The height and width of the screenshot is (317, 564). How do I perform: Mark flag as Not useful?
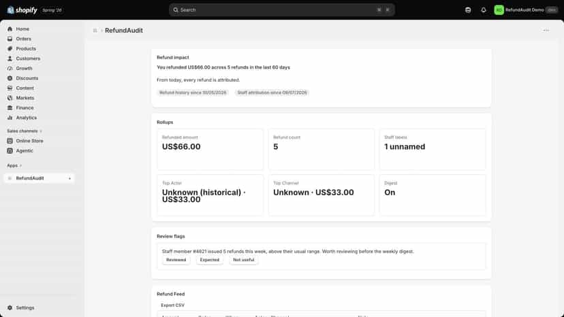coord(243,260)
